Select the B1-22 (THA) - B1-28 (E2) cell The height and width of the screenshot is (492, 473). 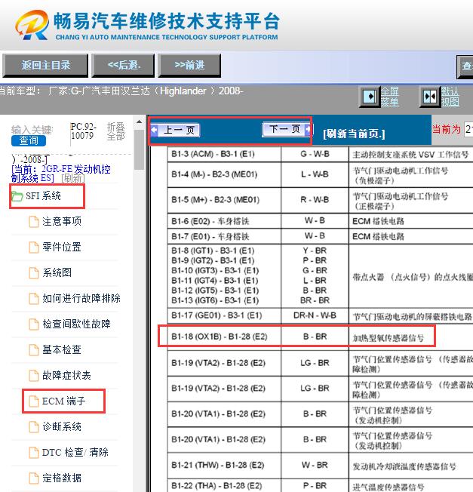(x=224, y=485)
